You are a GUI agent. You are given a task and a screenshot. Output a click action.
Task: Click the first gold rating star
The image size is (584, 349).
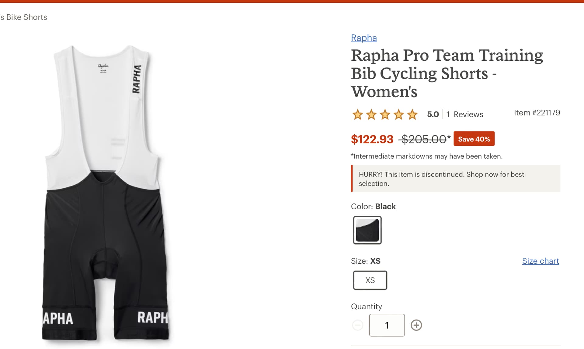click(358, 115)
